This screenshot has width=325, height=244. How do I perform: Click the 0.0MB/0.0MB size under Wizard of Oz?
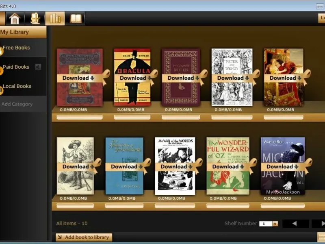click(x=223, y=198)
